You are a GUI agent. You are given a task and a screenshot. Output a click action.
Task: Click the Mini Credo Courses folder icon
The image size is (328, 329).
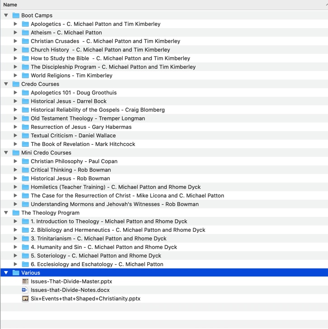(16, 153)
